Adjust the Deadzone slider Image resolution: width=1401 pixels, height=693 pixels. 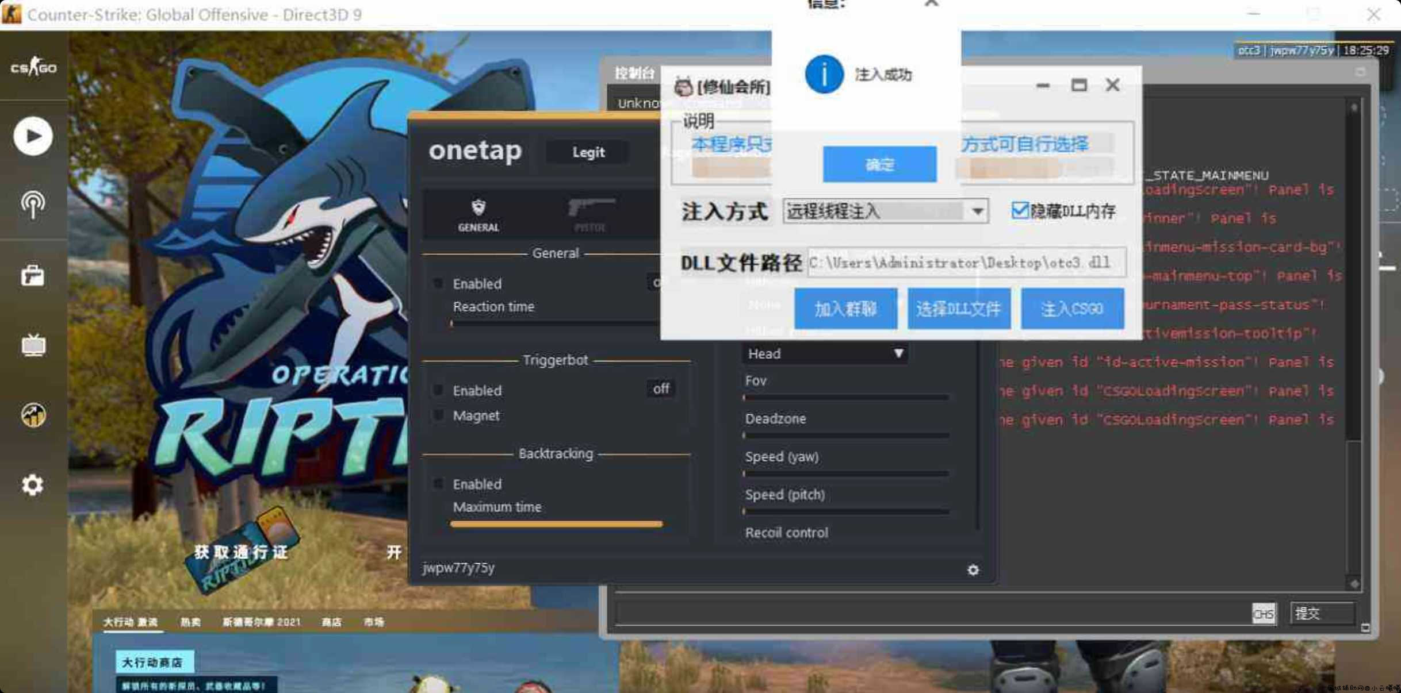click(x=846, y=436)
